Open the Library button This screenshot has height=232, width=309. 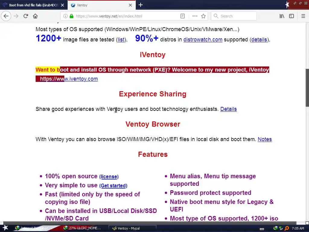[x=282, y=16]
